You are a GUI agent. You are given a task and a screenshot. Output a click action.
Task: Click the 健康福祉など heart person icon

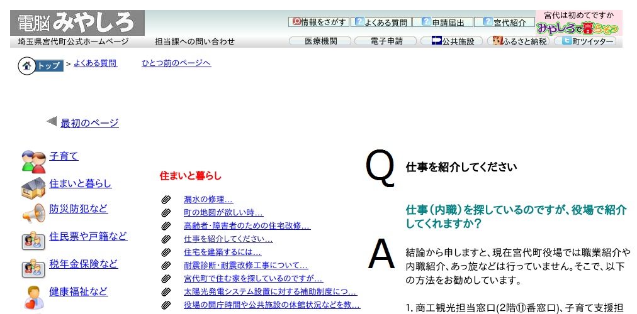tap(33, 296)
